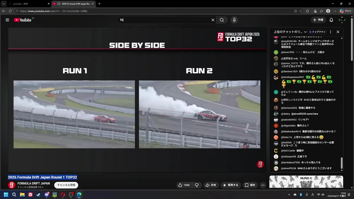Open Steam from the taskbar
This screenshot has width=354, height=199.
click(x=38, y=195)
